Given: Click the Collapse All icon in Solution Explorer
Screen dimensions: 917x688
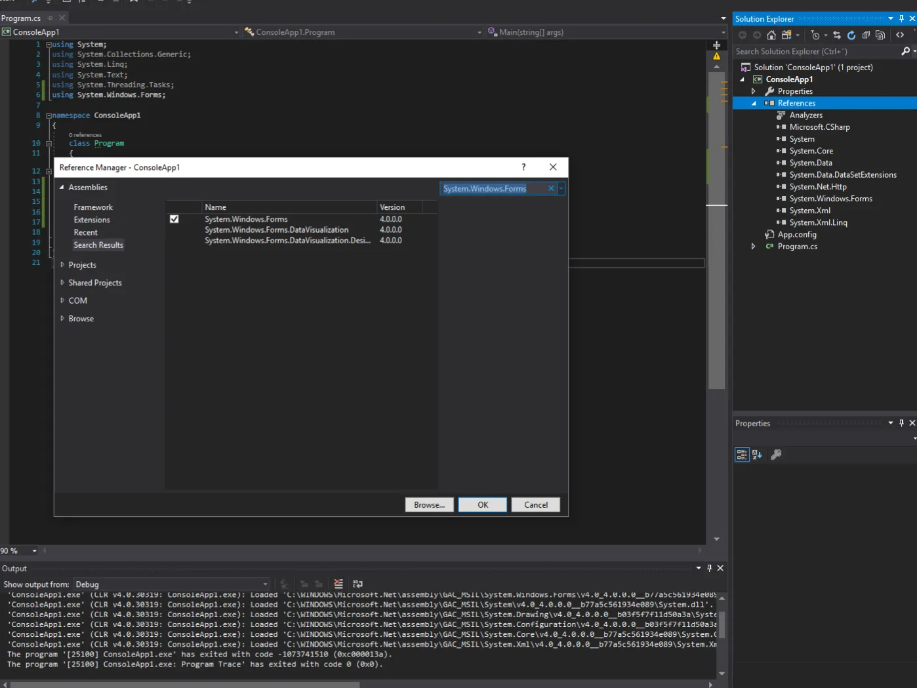Looking at the screenshot, I should click(866, 35).
